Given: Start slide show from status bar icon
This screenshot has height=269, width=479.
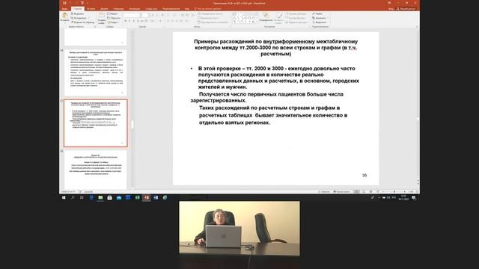Looking at the screenshot, I should tap(378, 192).
